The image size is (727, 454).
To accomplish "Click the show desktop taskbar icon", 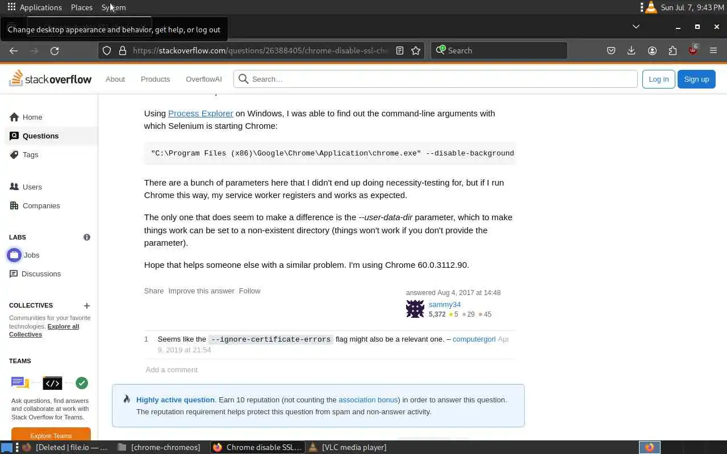I will pos(7,447).
